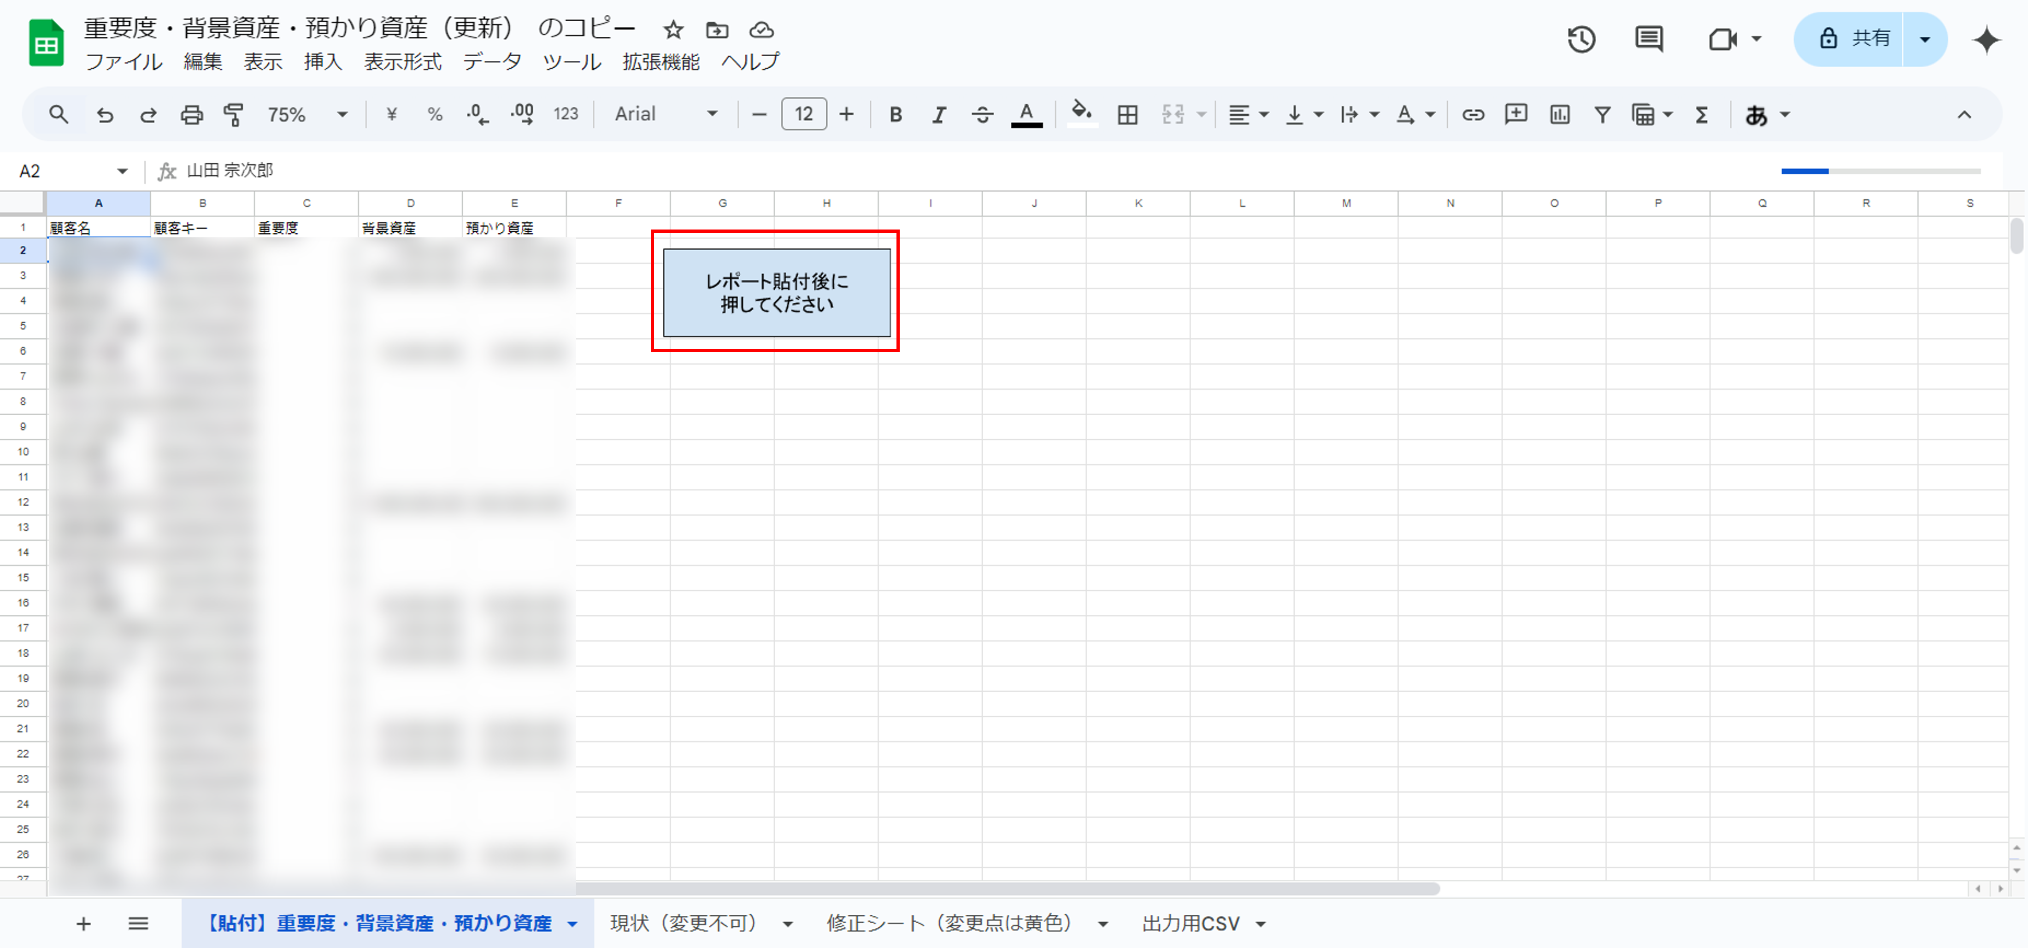Viewport: 2028px width, 948px height.
Task: Open the 拡張機能 menu
Action: tap(660, 62)
